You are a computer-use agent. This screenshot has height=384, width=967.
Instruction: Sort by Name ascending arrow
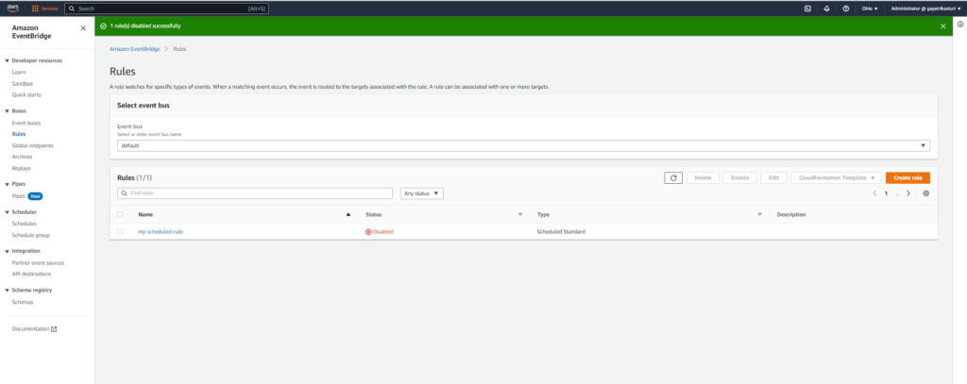[348, 214]
